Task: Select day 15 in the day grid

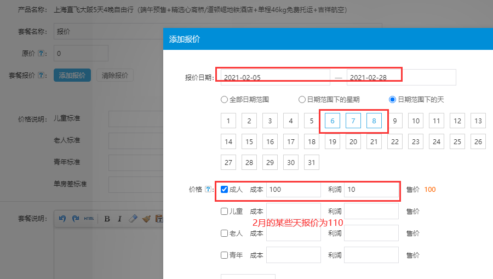Action: click(x=249, y=142)
